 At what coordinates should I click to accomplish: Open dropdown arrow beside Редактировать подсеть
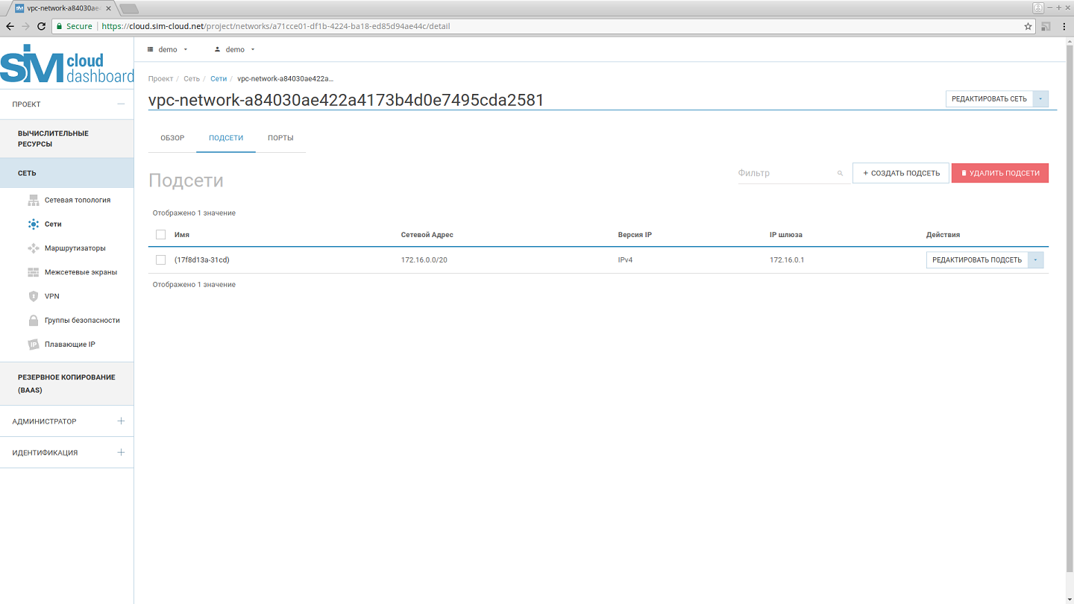pos(1035,260)
